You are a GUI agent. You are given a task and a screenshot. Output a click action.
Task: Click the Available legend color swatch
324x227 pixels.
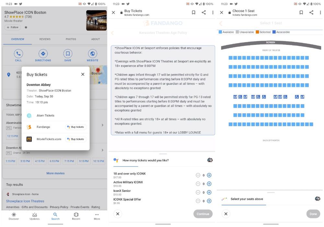[x=220, y=32]
